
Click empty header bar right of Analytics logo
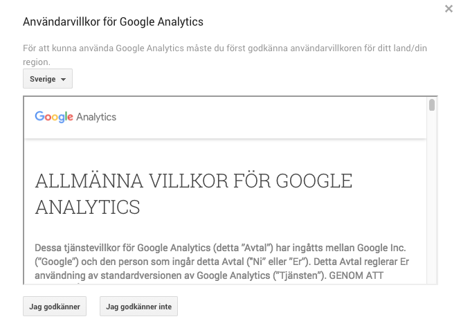click(x=277, y=117)
